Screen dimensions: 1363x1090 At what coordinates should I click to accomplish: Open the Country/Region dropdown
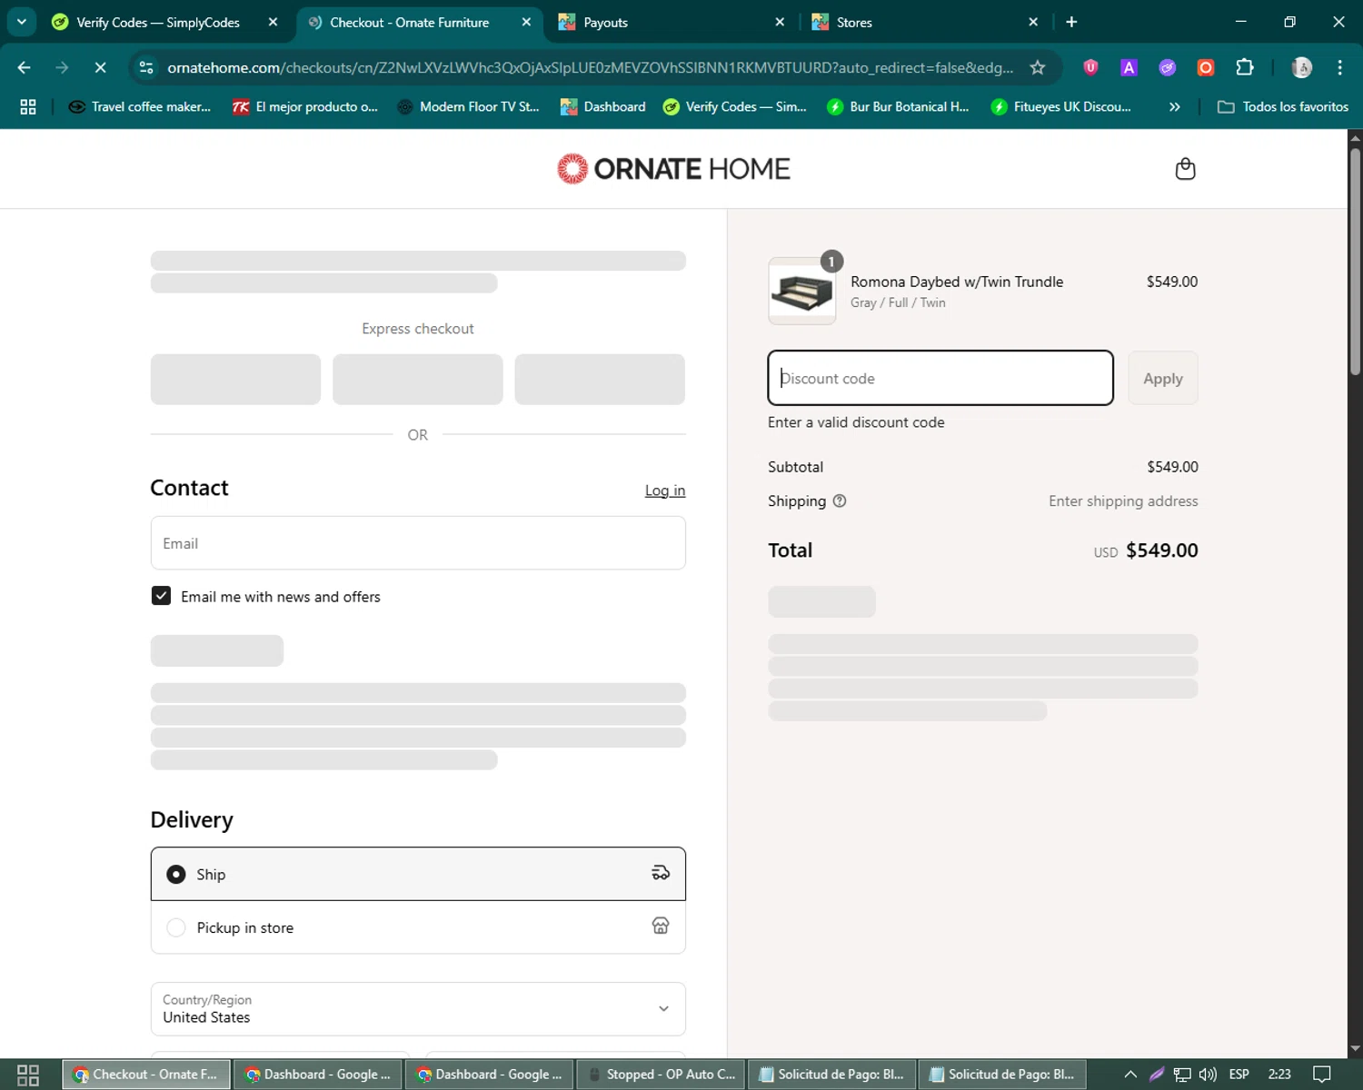[418, 1008]
